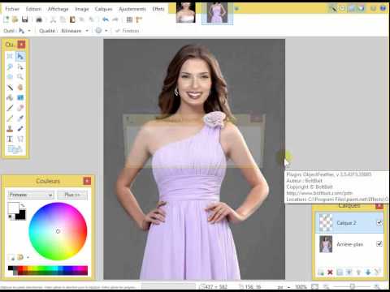Screen dimensions: 390x292
Task: Click the Finition button
Action: (128, 31)
